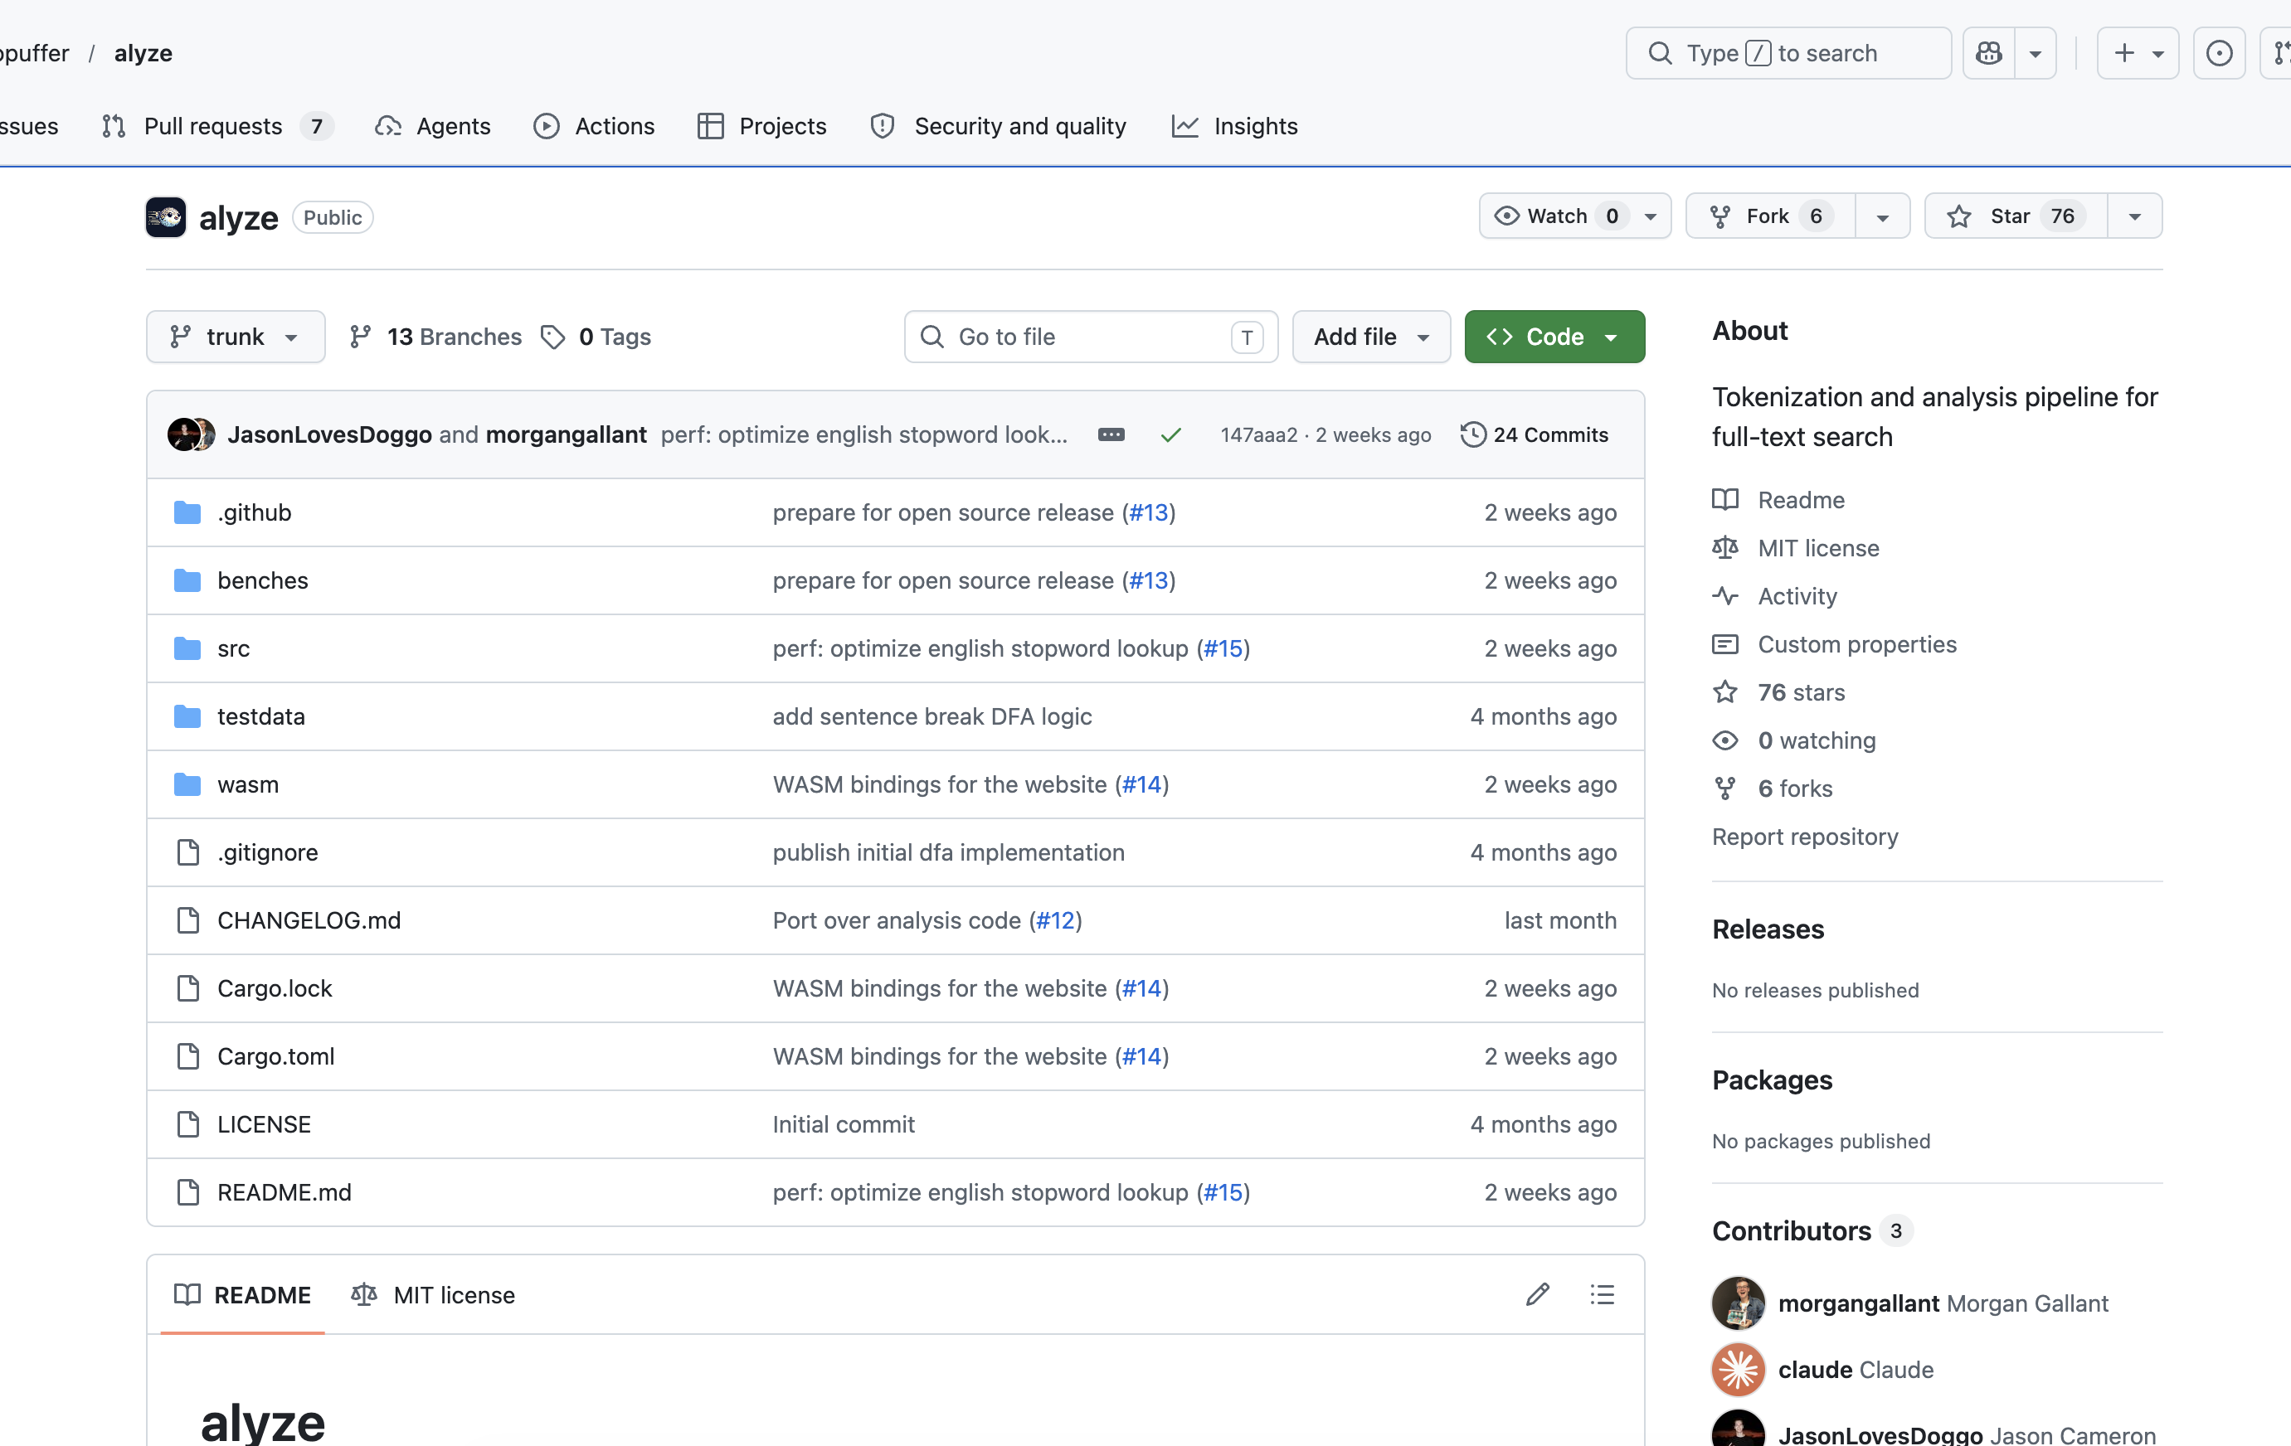Click the green commit status checkmark

pos(1171,434)
